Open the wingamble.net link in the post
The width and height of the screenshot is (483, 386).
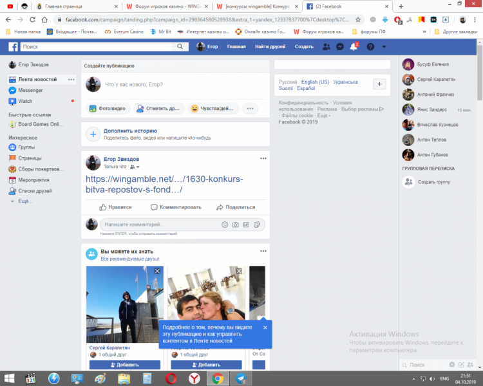[164, 184]
